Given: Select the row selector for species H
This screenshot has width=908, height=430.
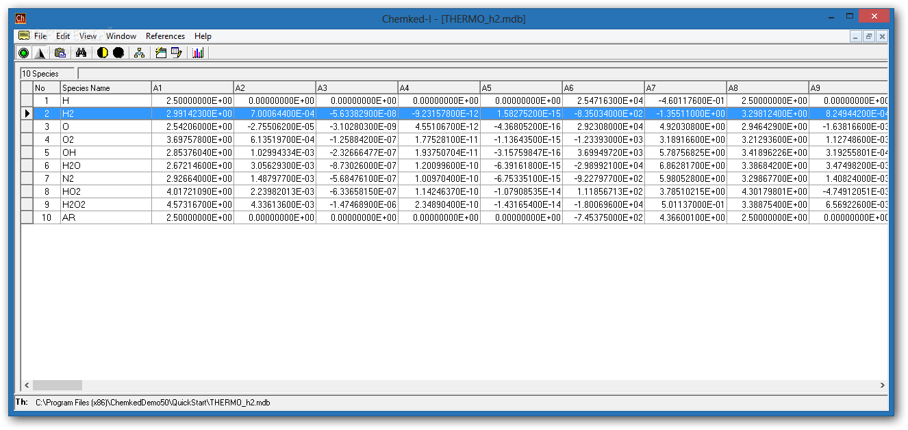Looking at the screenshot, I should (27, 100).
